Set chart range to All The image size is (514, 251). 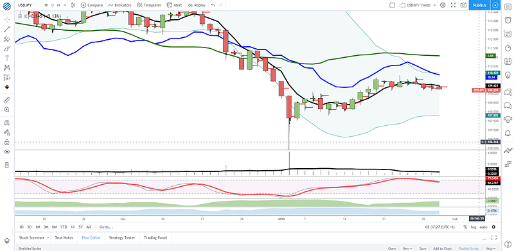pyautogui.click(x=89, y=227)
